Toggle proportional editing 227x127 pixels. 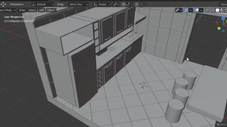pos(137,5)
